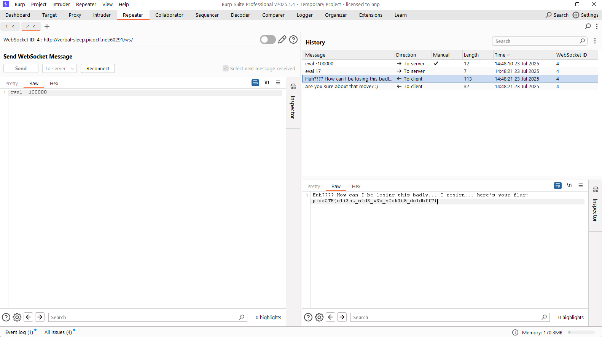The height and width of the screenshot is (337, 602).
Task: Select the 'eval -100000' history row
Action: coord(450,63)
